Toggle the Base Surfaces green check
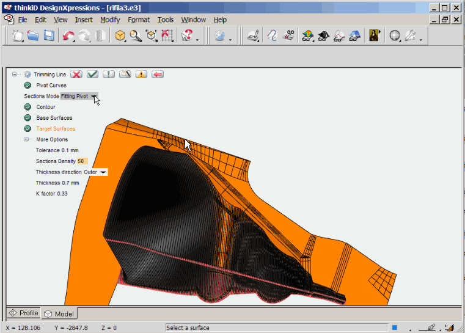 pyautogui.click(x=27, y=118)
